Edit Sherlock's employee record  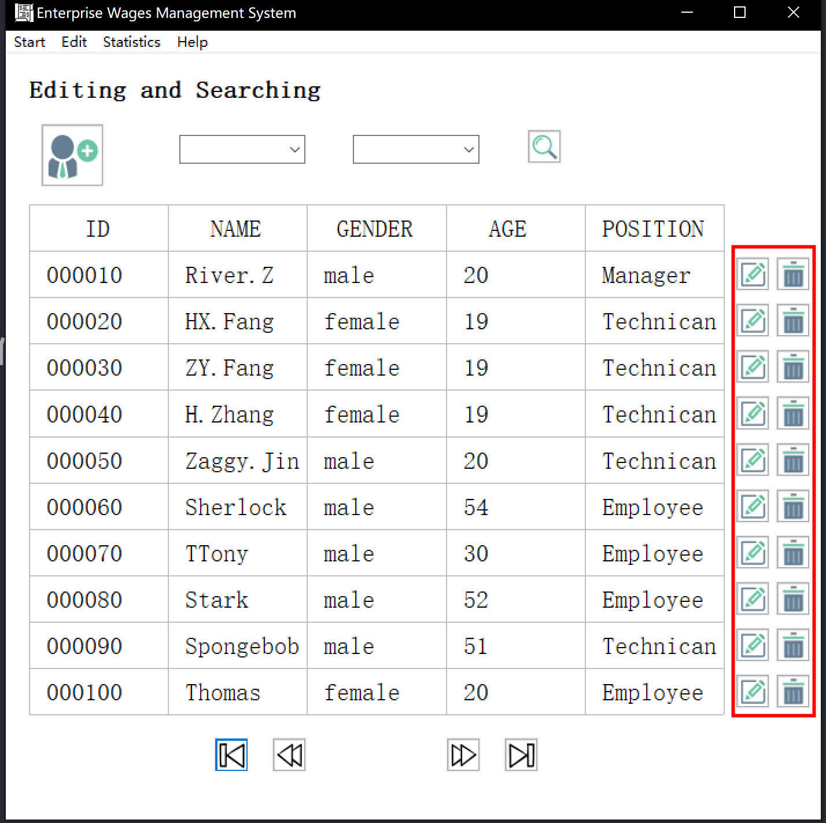[x=752, y=506]
